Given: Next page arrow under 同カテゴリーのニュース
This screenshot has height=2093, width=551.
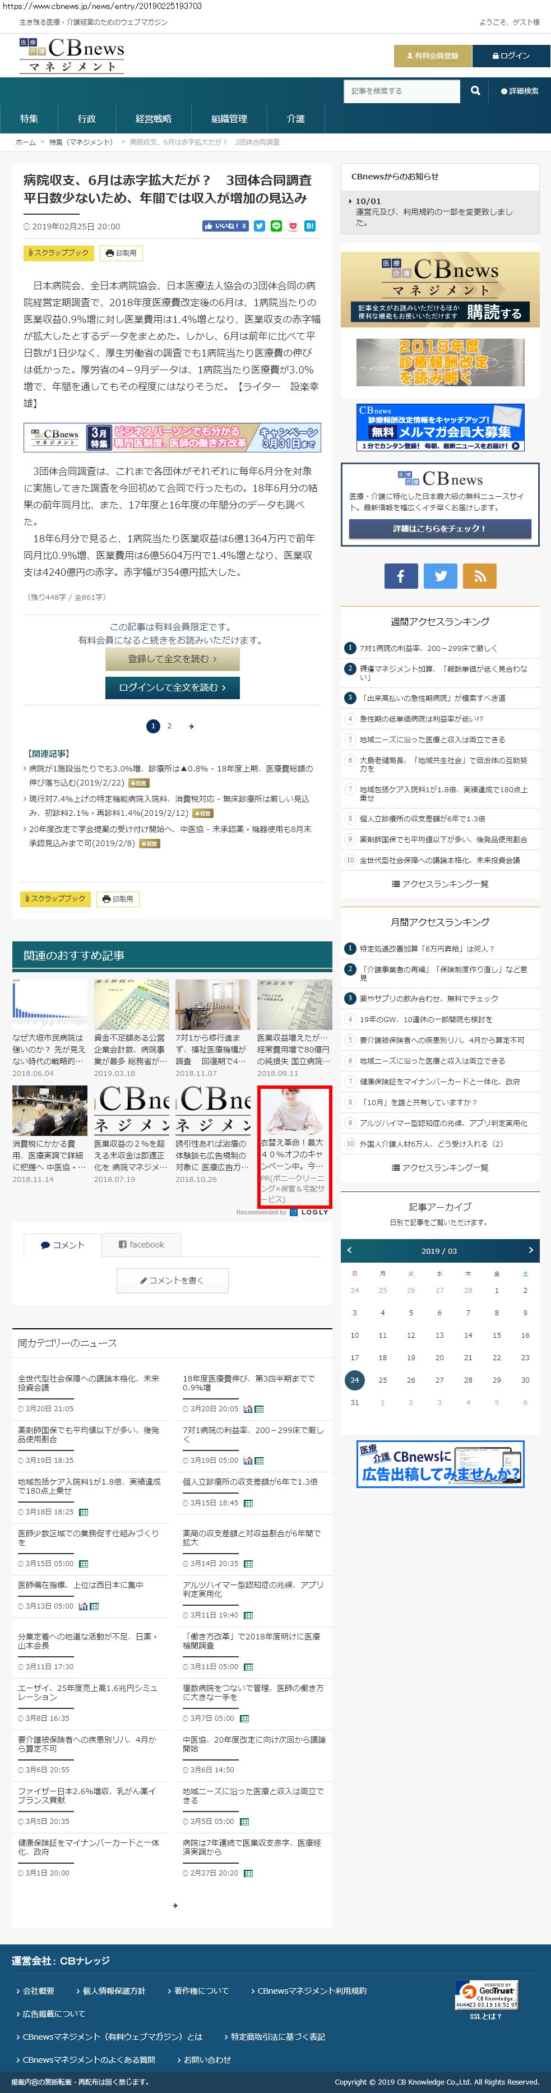Looking at the screenshot, I should point(174,1905).
